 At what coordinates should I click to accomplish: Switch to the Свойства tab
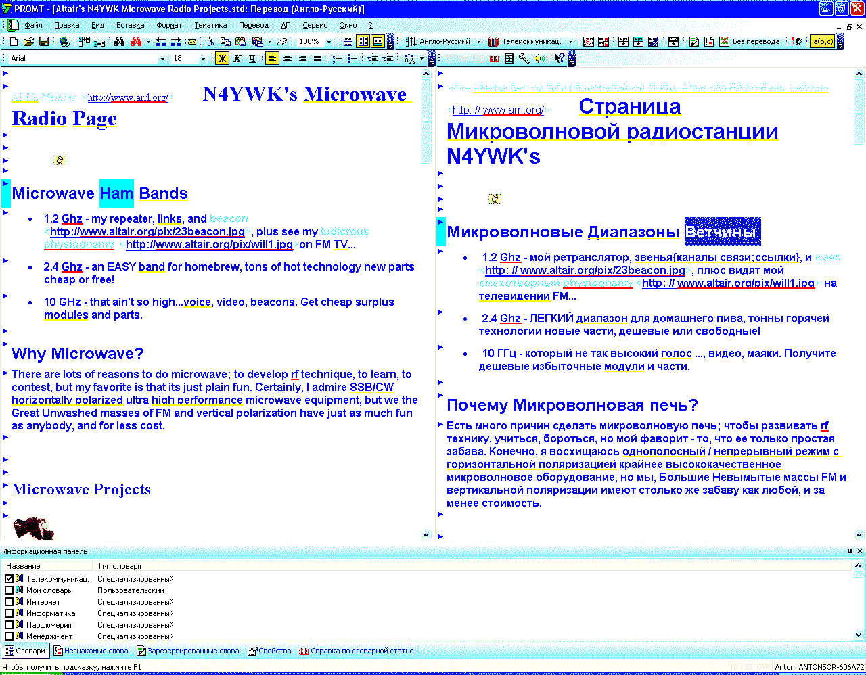coord(269,651)
